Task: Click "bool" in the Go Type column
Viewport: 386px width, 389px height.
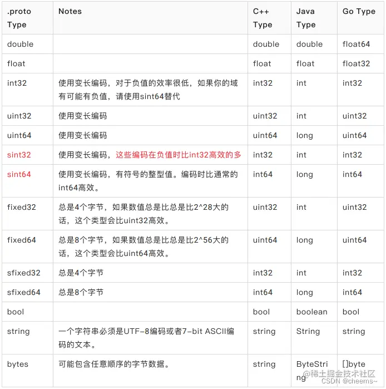Action: [351, 312]
